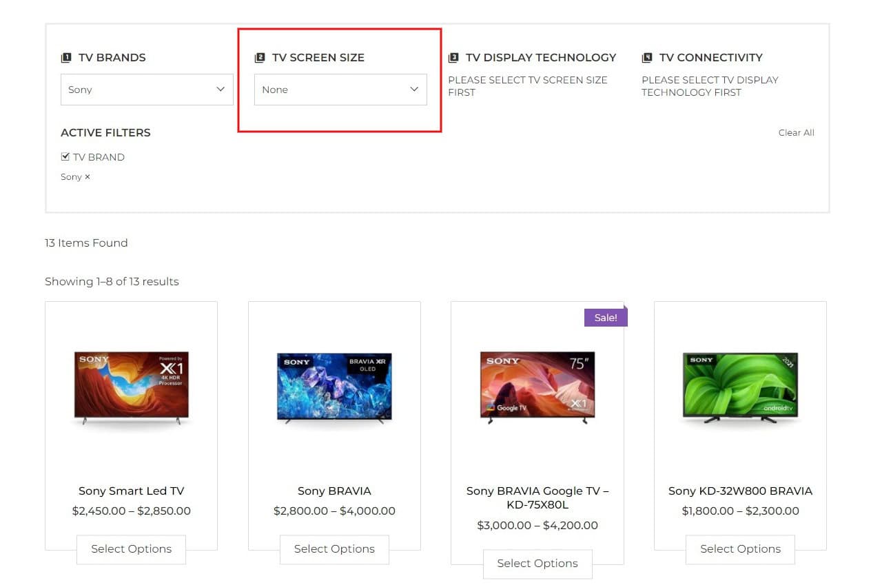Open the Sony Smart Led TV product image
The width and height of the screenshot is (871, 585).
pos(132,387)
